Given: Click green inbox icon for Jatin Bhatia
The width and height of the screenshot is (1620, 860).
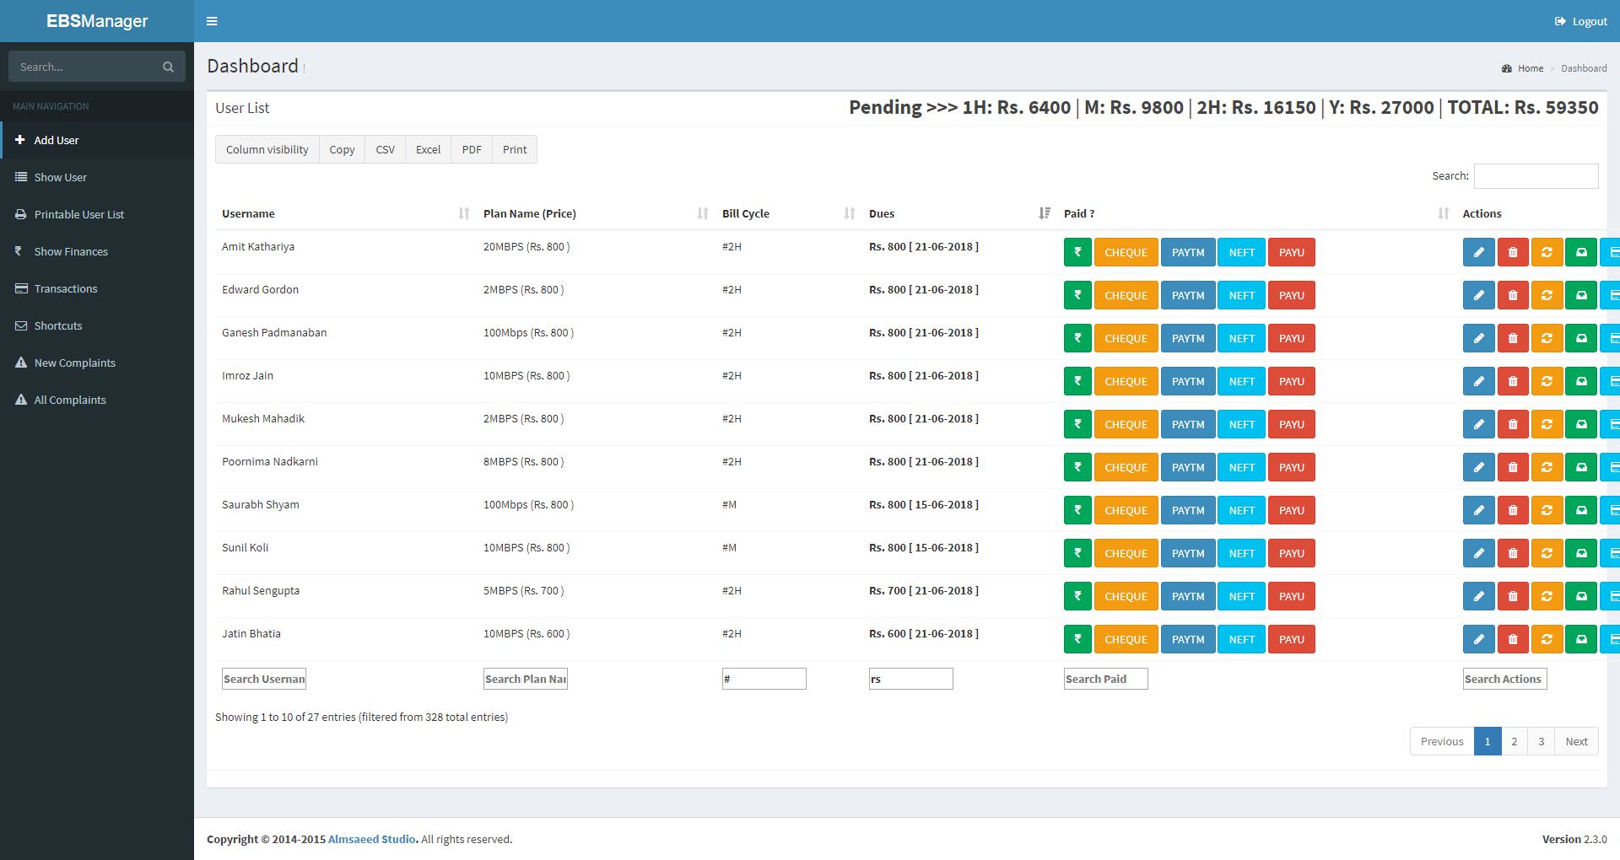Looking at the screenshot, I should point(1581,639).
